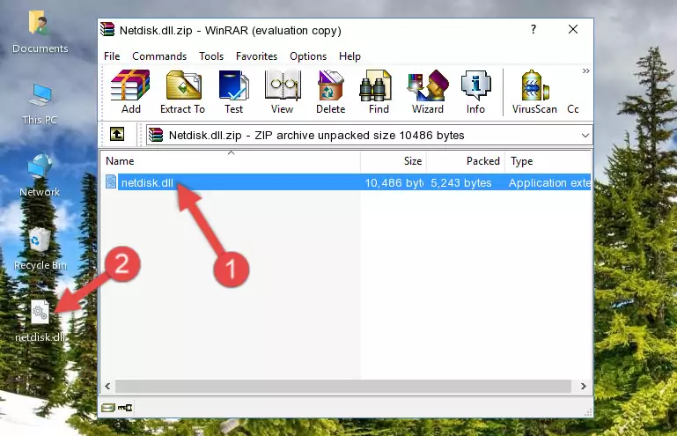Viewport: 677px width, 436px height.
Task: Select the Documents desktop icon
Action: click(x=40, y=33)
